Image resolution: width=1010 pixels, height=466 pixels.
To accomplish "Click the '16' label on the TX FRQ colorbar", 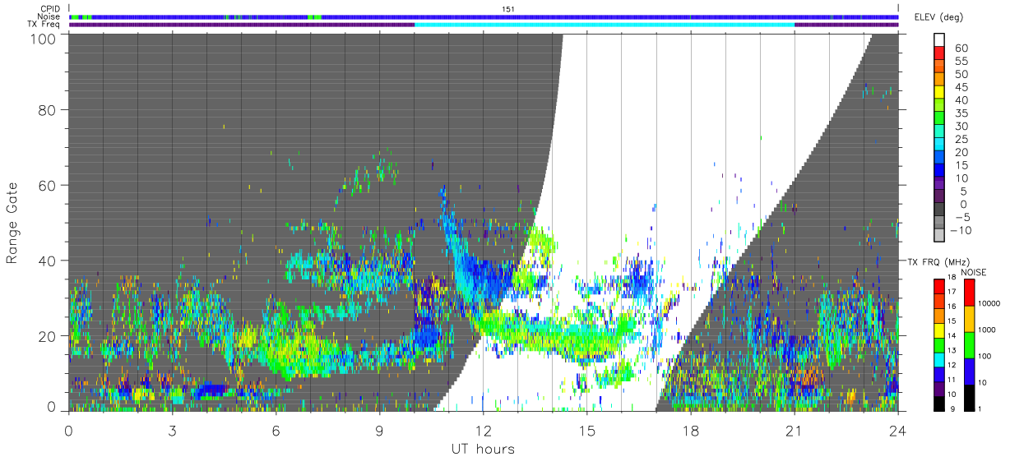I will tap(952, 307).
